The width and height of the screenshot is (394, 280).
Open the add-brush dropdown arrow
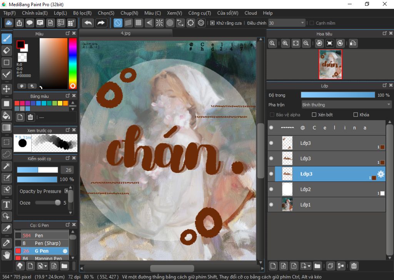tap(46, 266)
